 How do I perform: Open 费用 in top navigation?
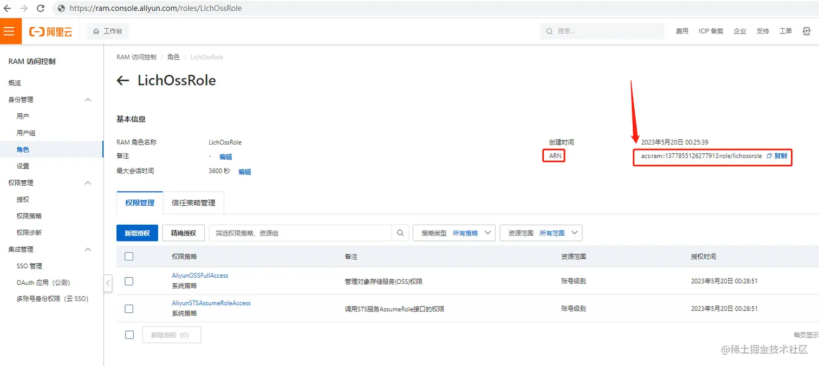[682, 31]
